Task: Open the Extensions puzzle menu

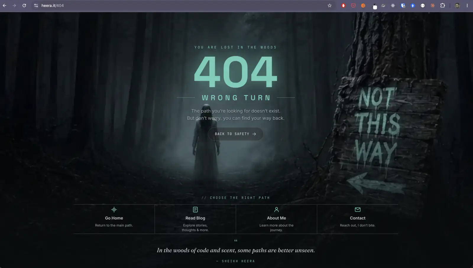Action: click(443, 5)
